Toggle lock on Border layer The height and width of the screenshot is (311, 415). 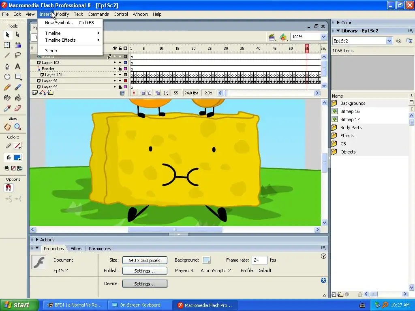tap(120, 69)
